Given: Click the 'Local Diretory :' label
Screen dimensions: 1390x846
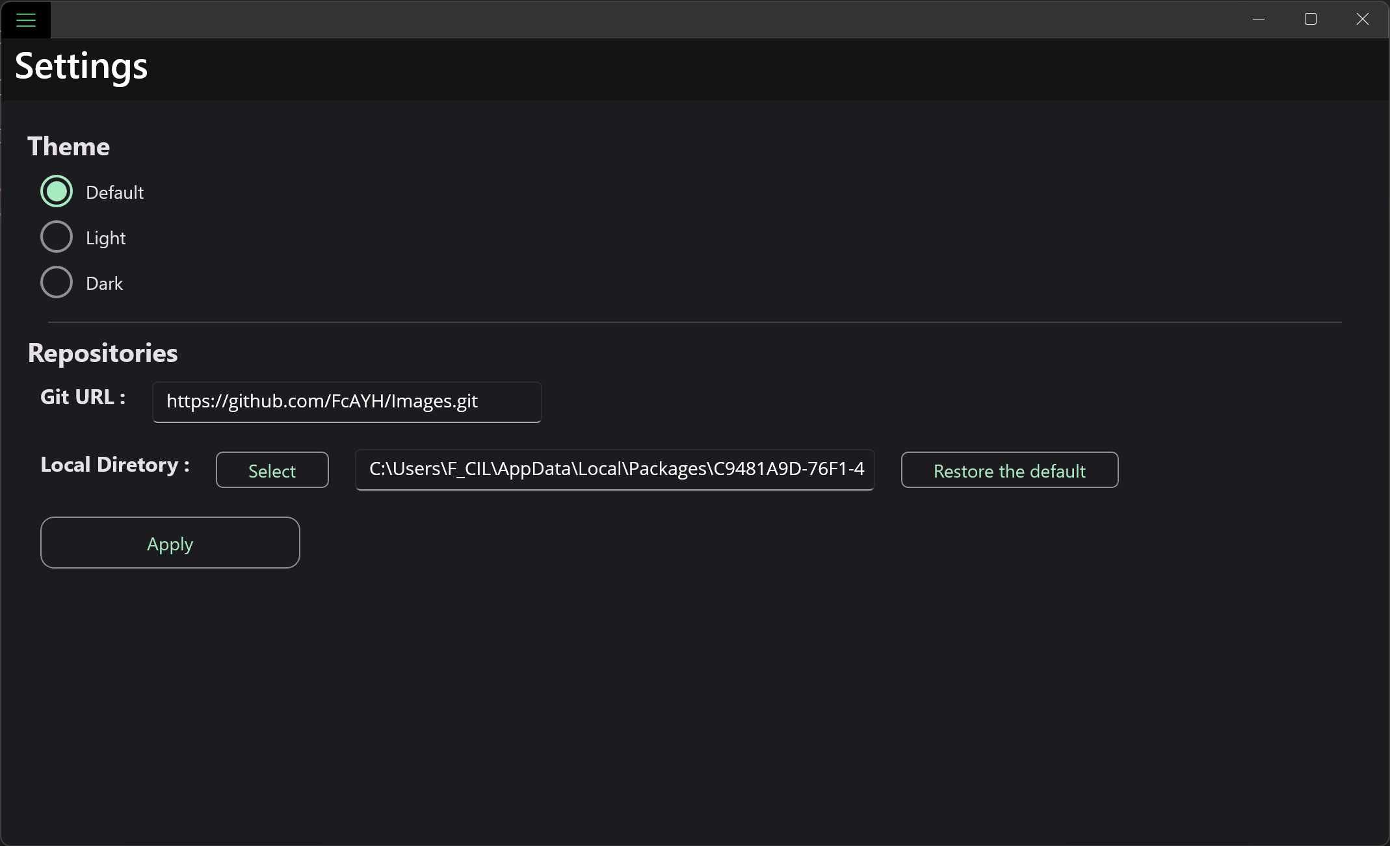Looking at the screenshot, I should 115,465.
